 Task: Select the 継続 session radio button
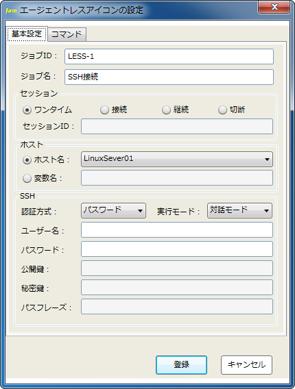click(166, 110)
